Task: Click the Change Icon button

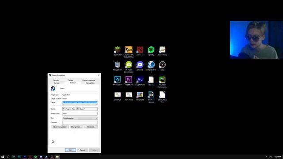Action: (x=76, y=127)
